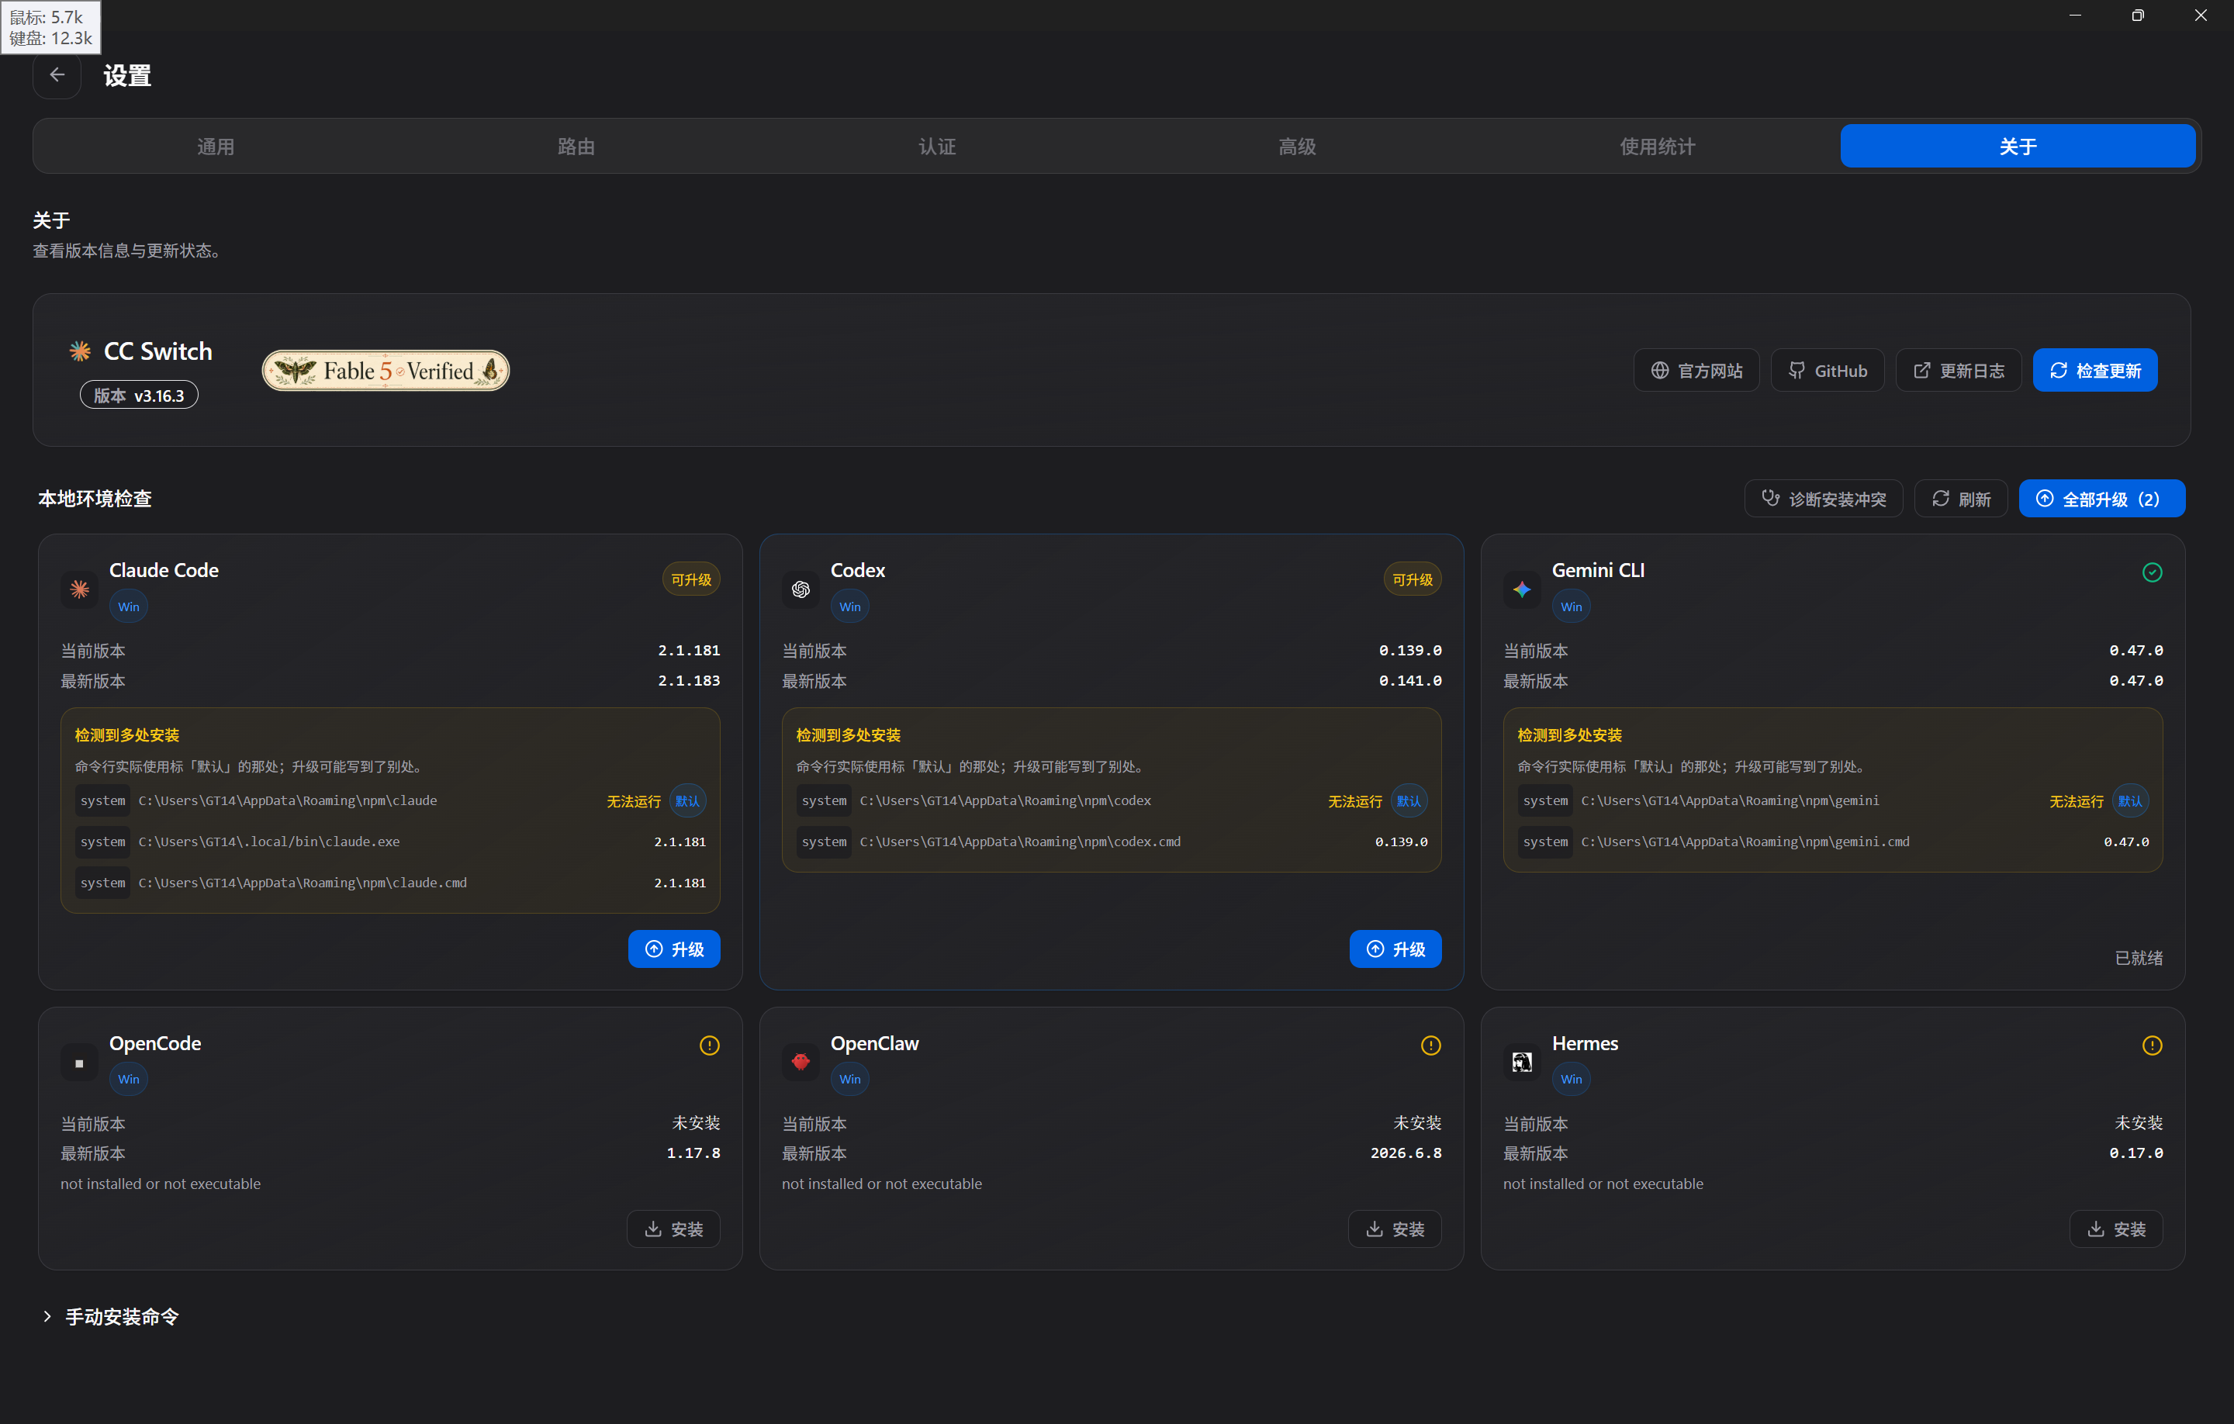Click the Codex app icon

point(801,588)
